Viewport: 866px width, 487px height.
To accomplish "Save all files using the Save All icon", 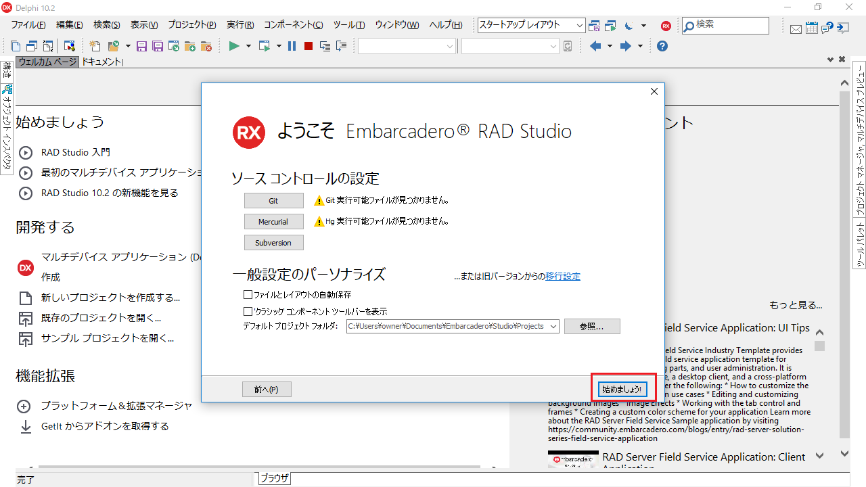I will pos(158,46).
